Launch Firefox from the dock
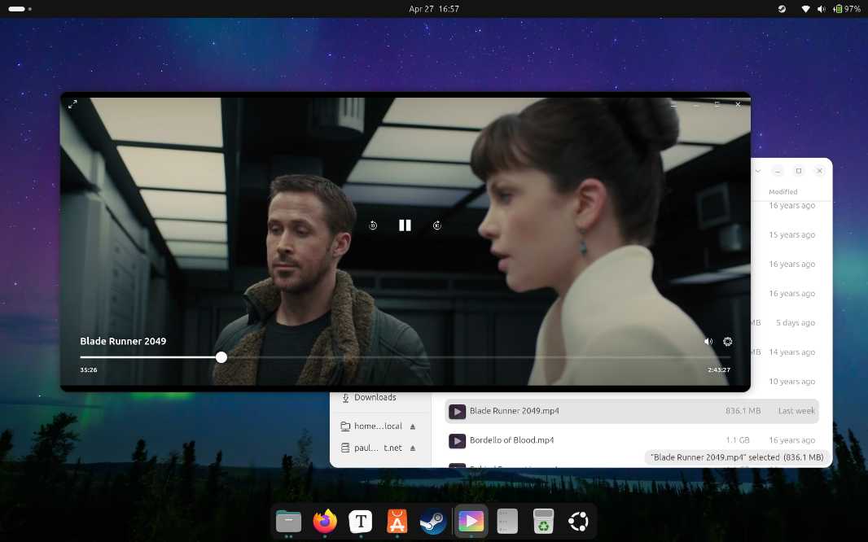868x542 pixels. [325, 521]
